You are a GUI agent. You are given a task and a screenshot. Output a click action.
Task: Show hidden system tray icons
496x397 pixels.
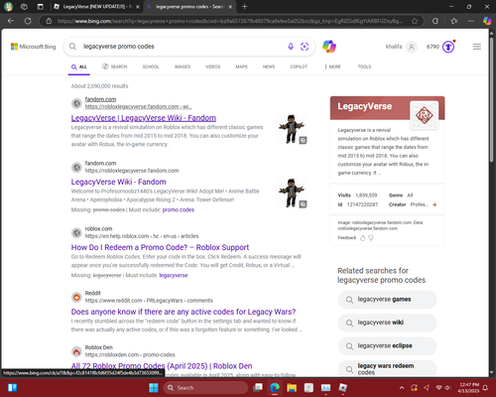[x=402, y=387]
